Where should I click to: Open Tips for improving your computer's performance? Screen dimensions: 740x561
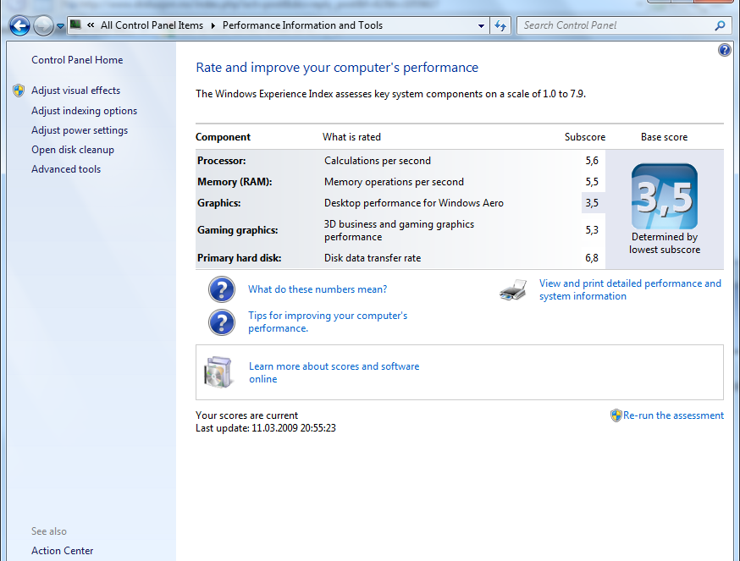pos(328,322)
